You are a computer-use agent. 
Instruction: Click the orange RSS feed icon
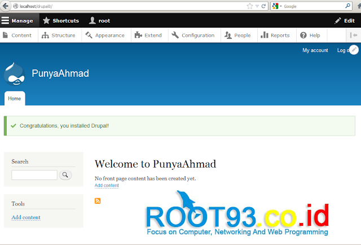pyautogui.click(x=98, y=201)
